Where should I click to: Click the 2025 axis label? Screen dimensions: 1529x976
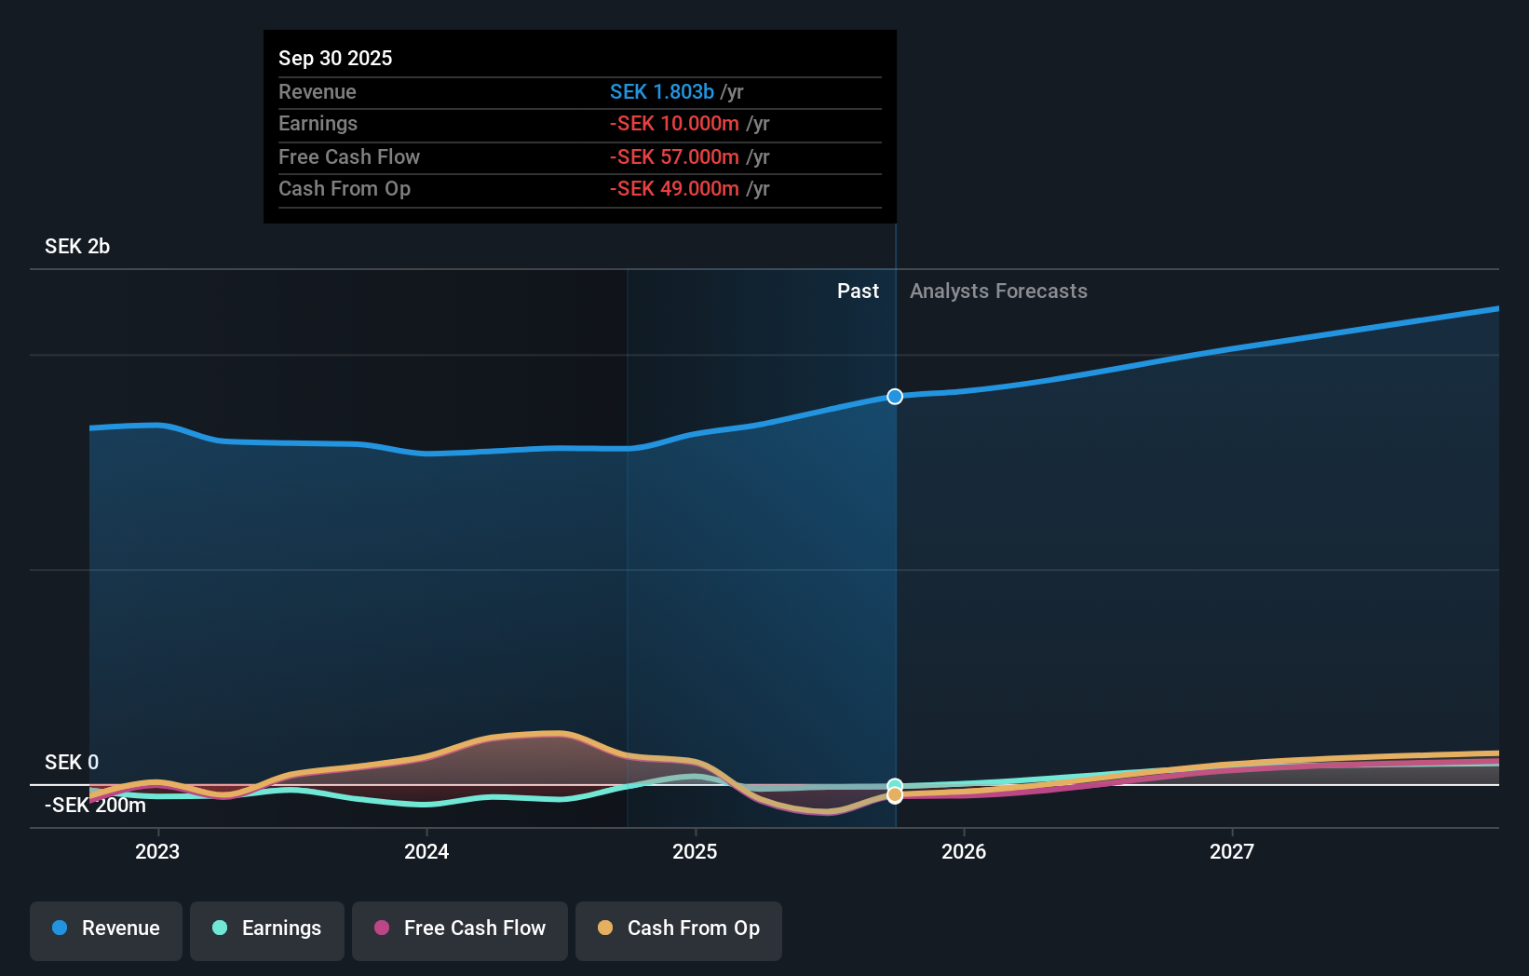695,850
